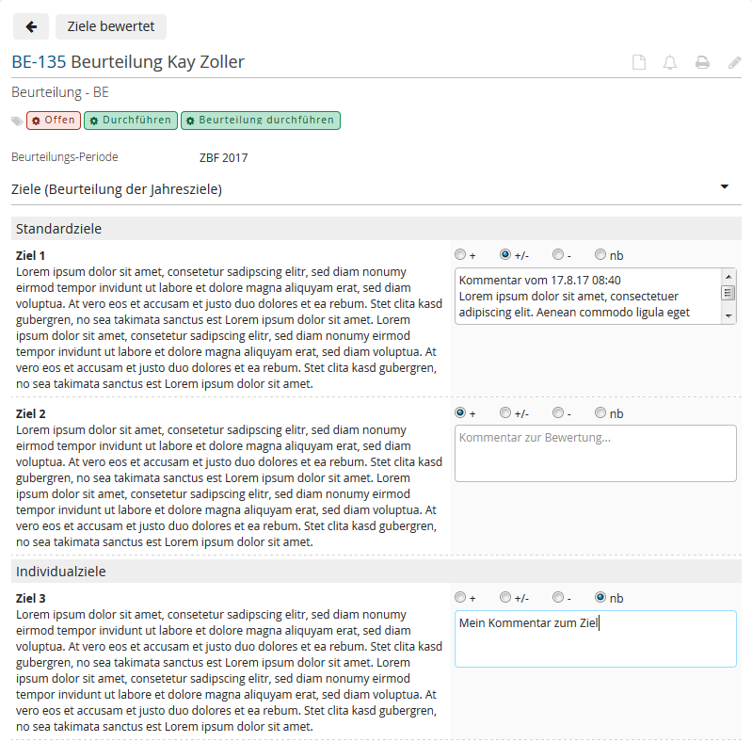
Task: Click the document page icon
Action: point(639,63)
